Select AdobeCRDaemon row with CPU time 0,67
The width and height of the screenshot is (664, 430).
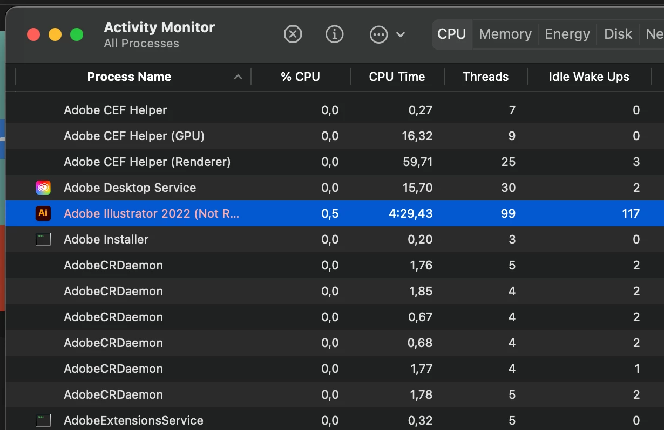coord(335,317)
